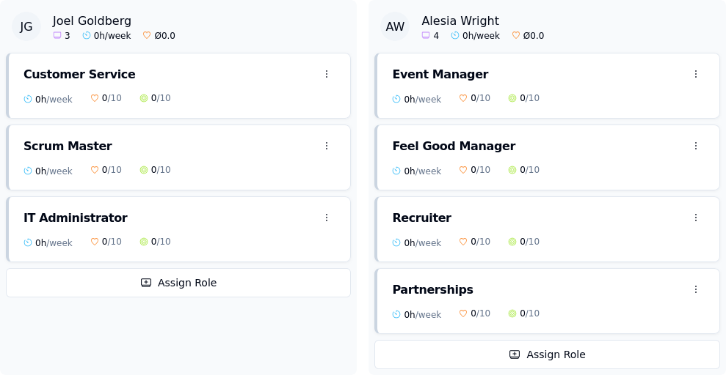Click Alesia Wright's AW avatar
This screenshot has height=375, width=726.
click(395, 26)
